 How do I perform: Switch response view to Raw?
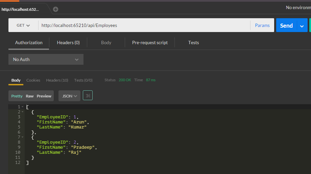click(30, 96)
